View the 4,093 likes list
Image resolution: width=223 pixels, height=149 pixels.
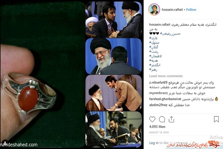(x=157, y=127)
